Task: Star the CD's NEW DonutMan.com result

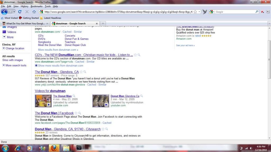Action: coord(135,55)
